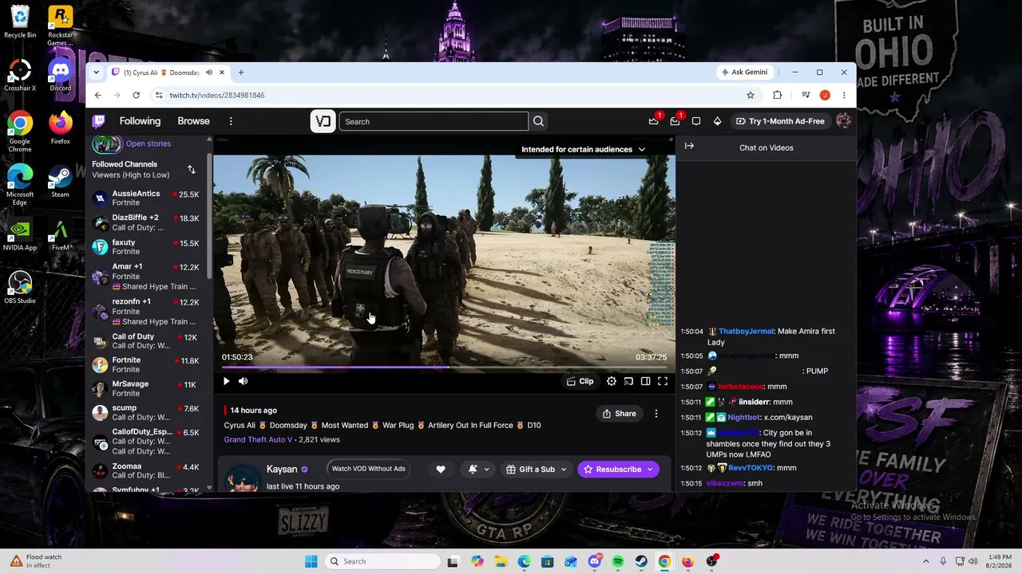The height and width of the screenshot is (574, 1022).
Task: Toggle followed channels sort order
Action: pyautogui.click(x=192, y=169)
